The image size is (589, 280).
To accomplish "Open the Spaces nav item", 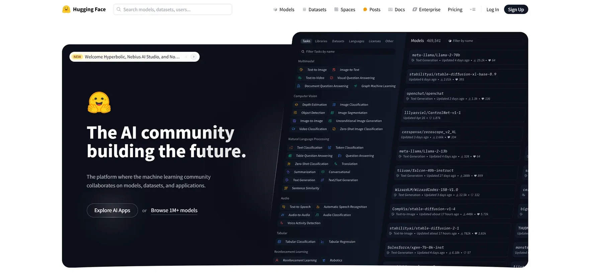I will tap(345, 9).
